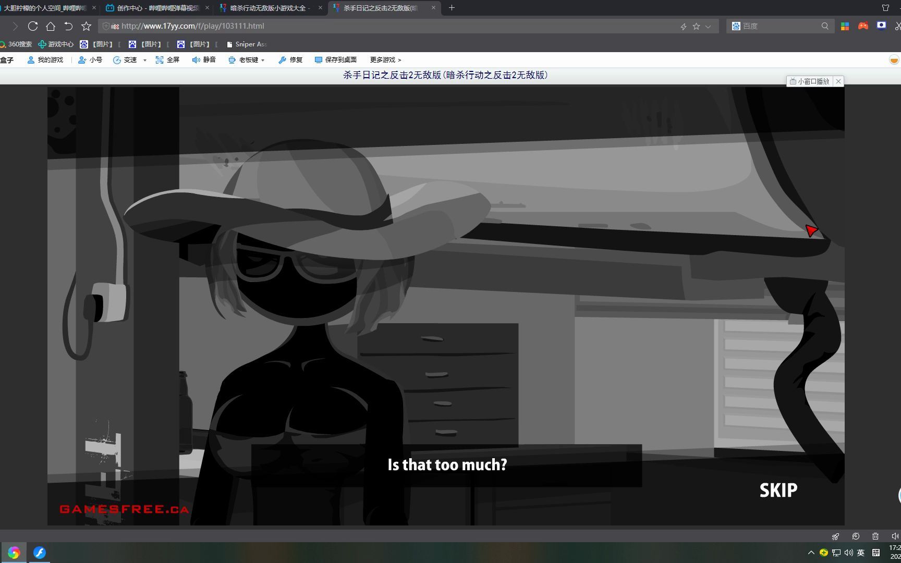The height and width of the screenshot is (563, 901).
Task: Click the 修复 repair wrench button
Action: pyautogui.click(x=290, y=60)
